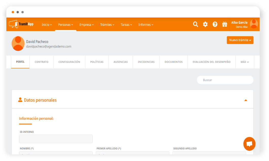Expand the Más tab dropdown
Viewport: 269px width, 161px height.
tap(244, 62)
